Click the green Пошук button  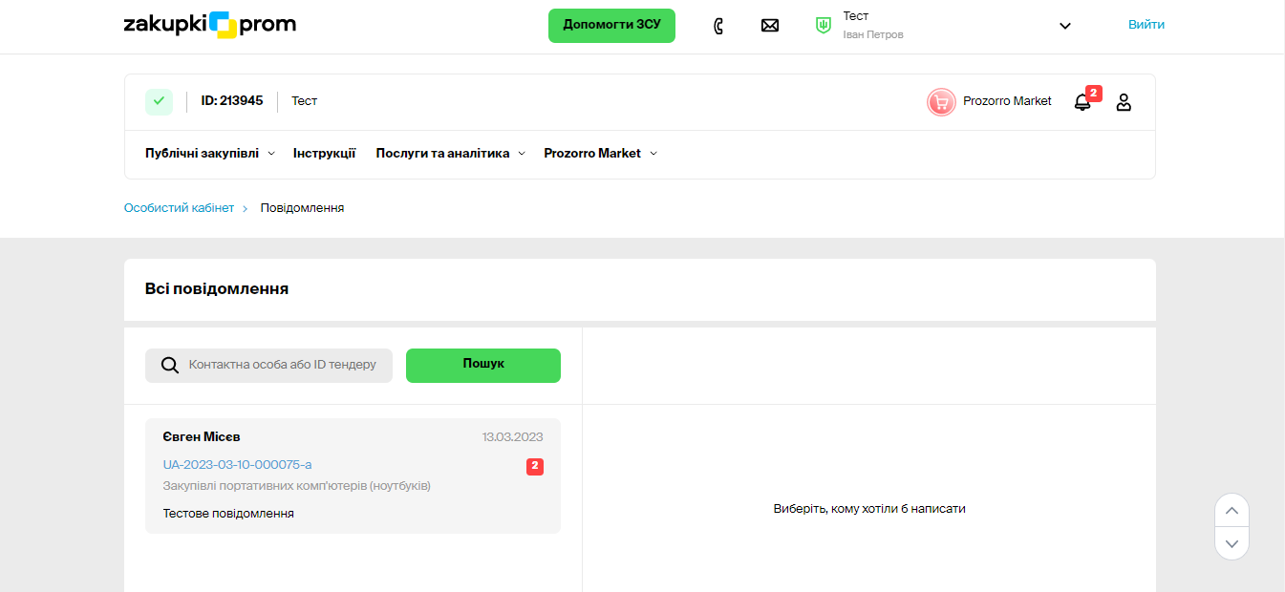(x=483, y=365)
